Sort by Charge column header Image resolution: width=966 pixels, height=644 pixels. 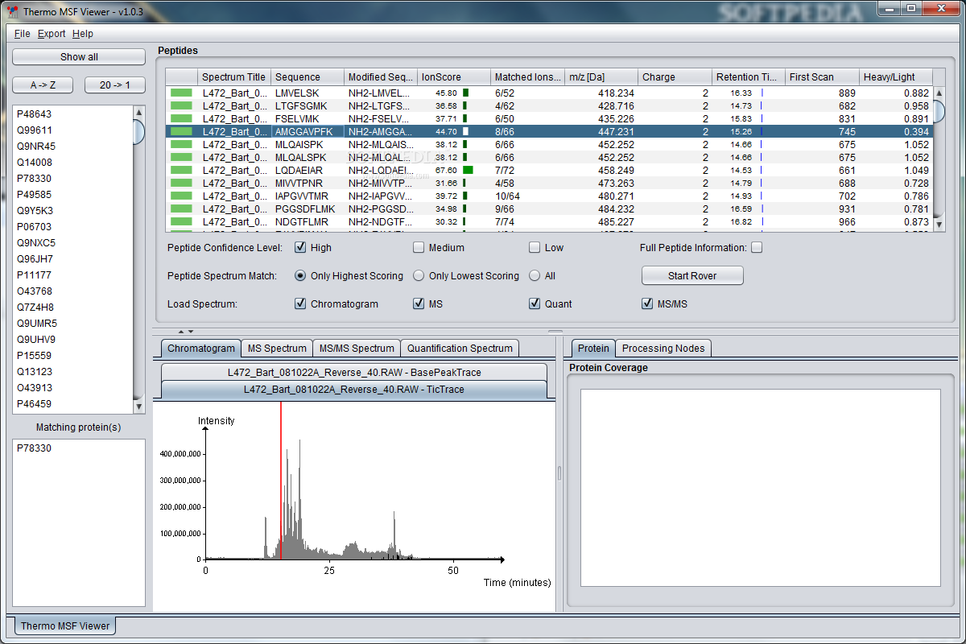point(675,77)
